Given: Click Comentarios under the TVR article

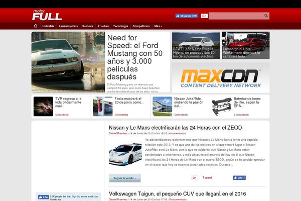Looking at the screenshot, I should [62, 115].
